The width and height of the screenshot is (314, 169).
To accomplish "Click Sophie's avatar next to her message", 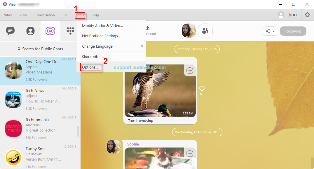I will tap(114, 147).
